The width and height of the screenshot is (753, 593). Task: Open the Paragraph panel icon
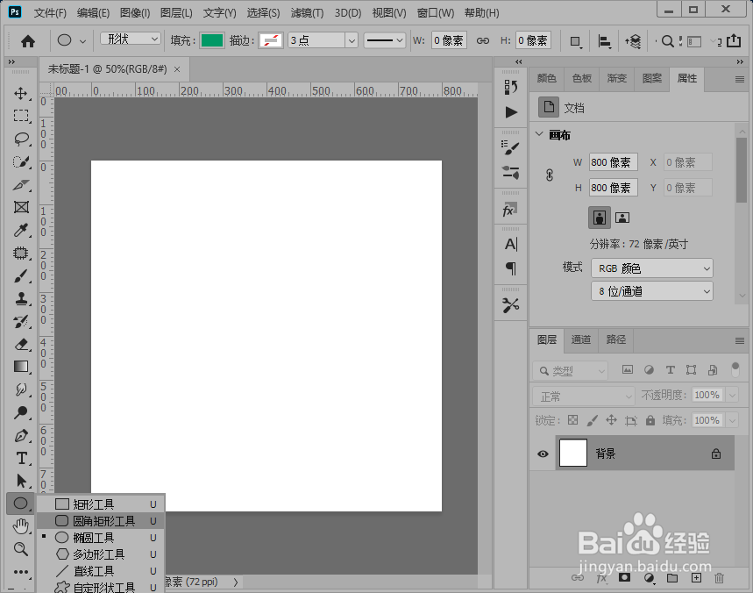click(x=511, y=268)
